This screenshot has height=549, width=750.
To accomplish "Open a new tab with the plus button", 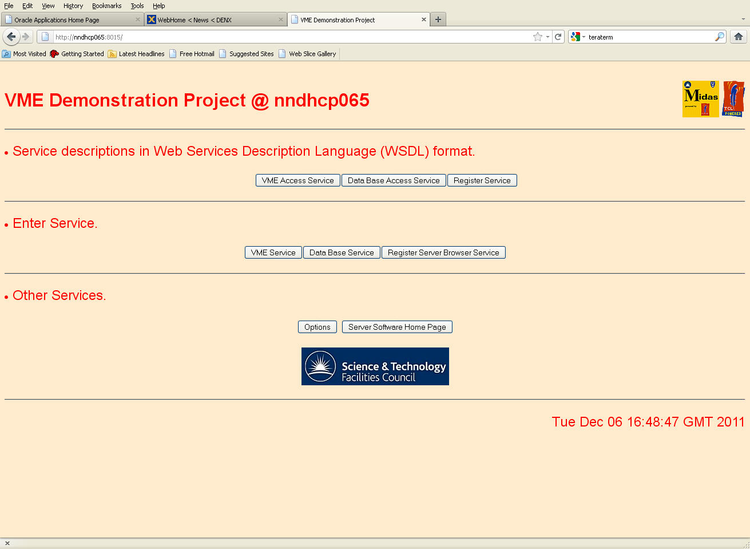I will pyautogui.click(x=438, y=19).
